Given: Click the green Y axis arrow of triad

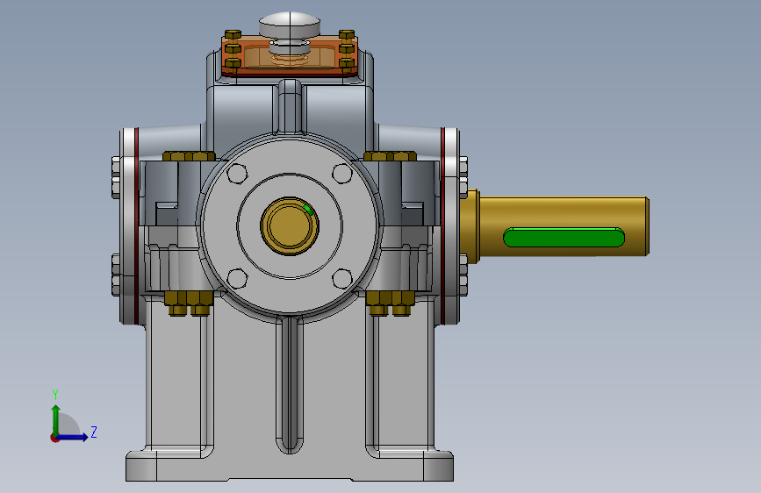Looking at the screenshot, I should (x=56, y=418).
